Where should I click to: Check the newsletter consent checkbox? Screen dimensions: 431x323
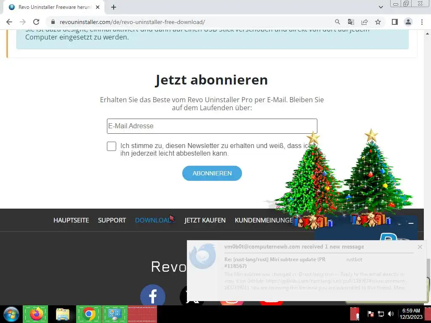tap(112, 146)
